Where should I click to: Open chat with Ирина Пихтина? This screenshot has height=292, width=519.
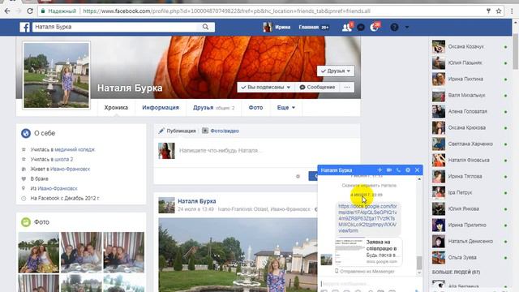[x=470, y=79]
